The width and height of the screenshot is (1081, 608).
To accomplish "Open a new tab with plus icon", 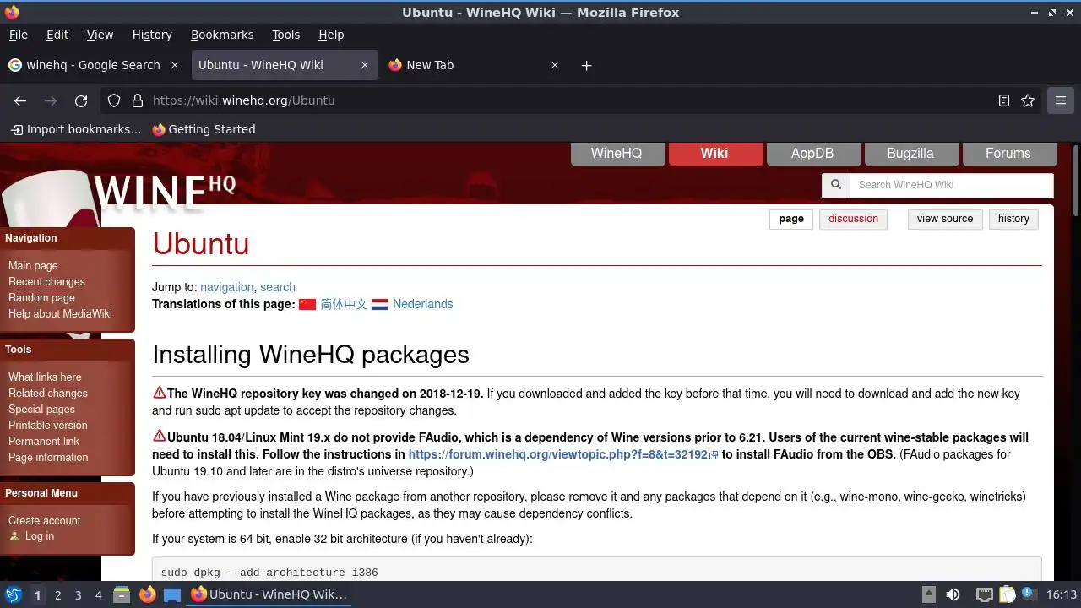I will [587, 65].
